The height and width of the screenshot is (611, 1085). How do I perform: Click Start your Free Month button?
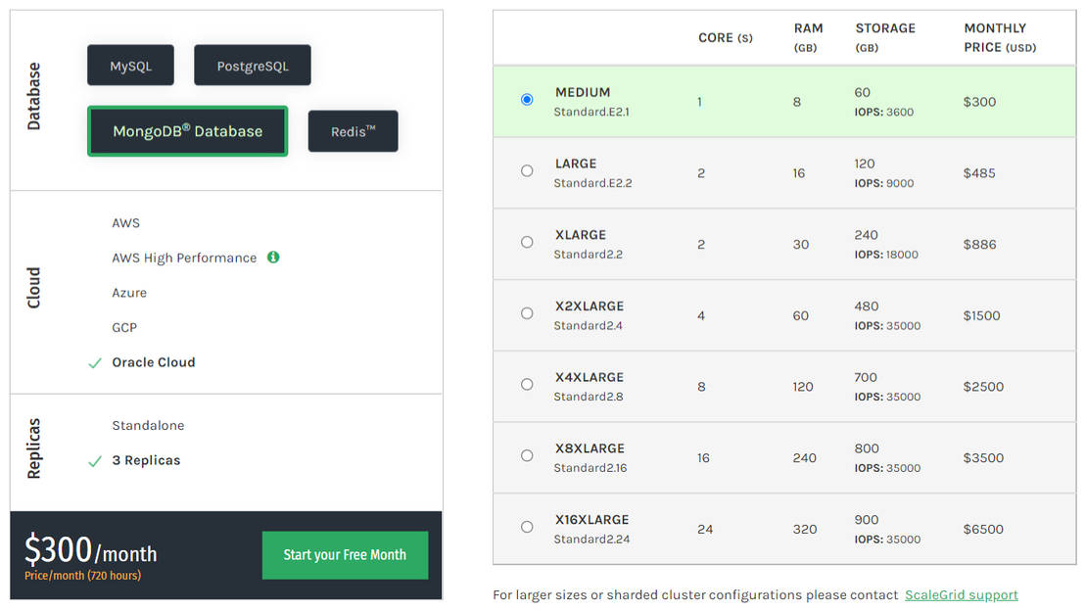(x=345, y=555)
